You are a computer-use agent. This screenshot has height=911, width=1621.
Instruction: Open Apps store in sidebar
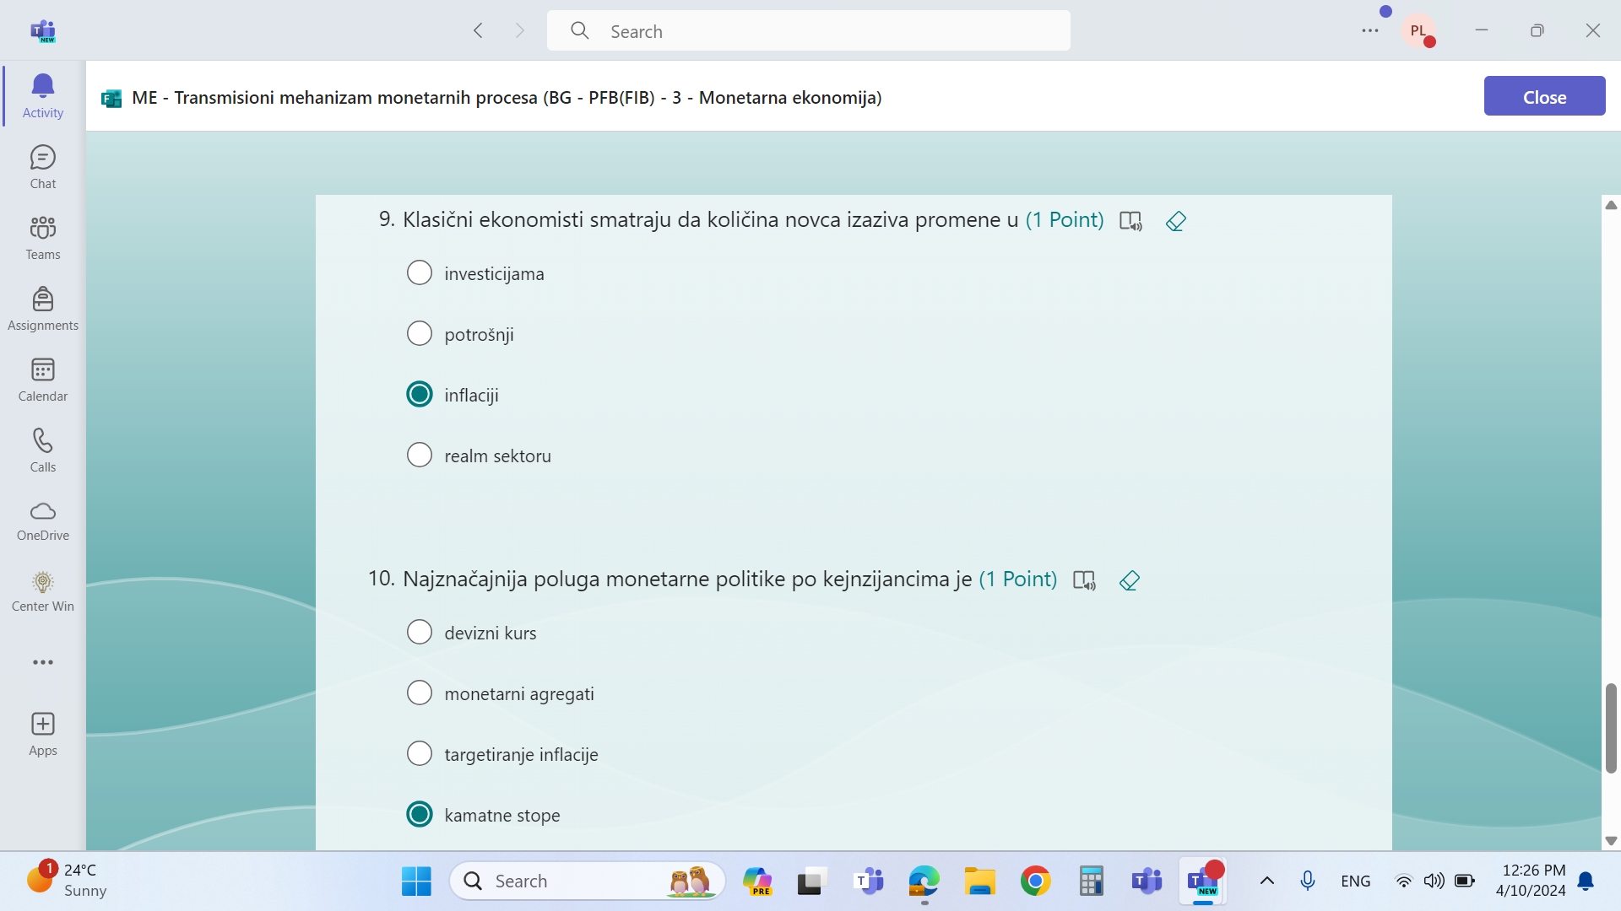(43, 734)
